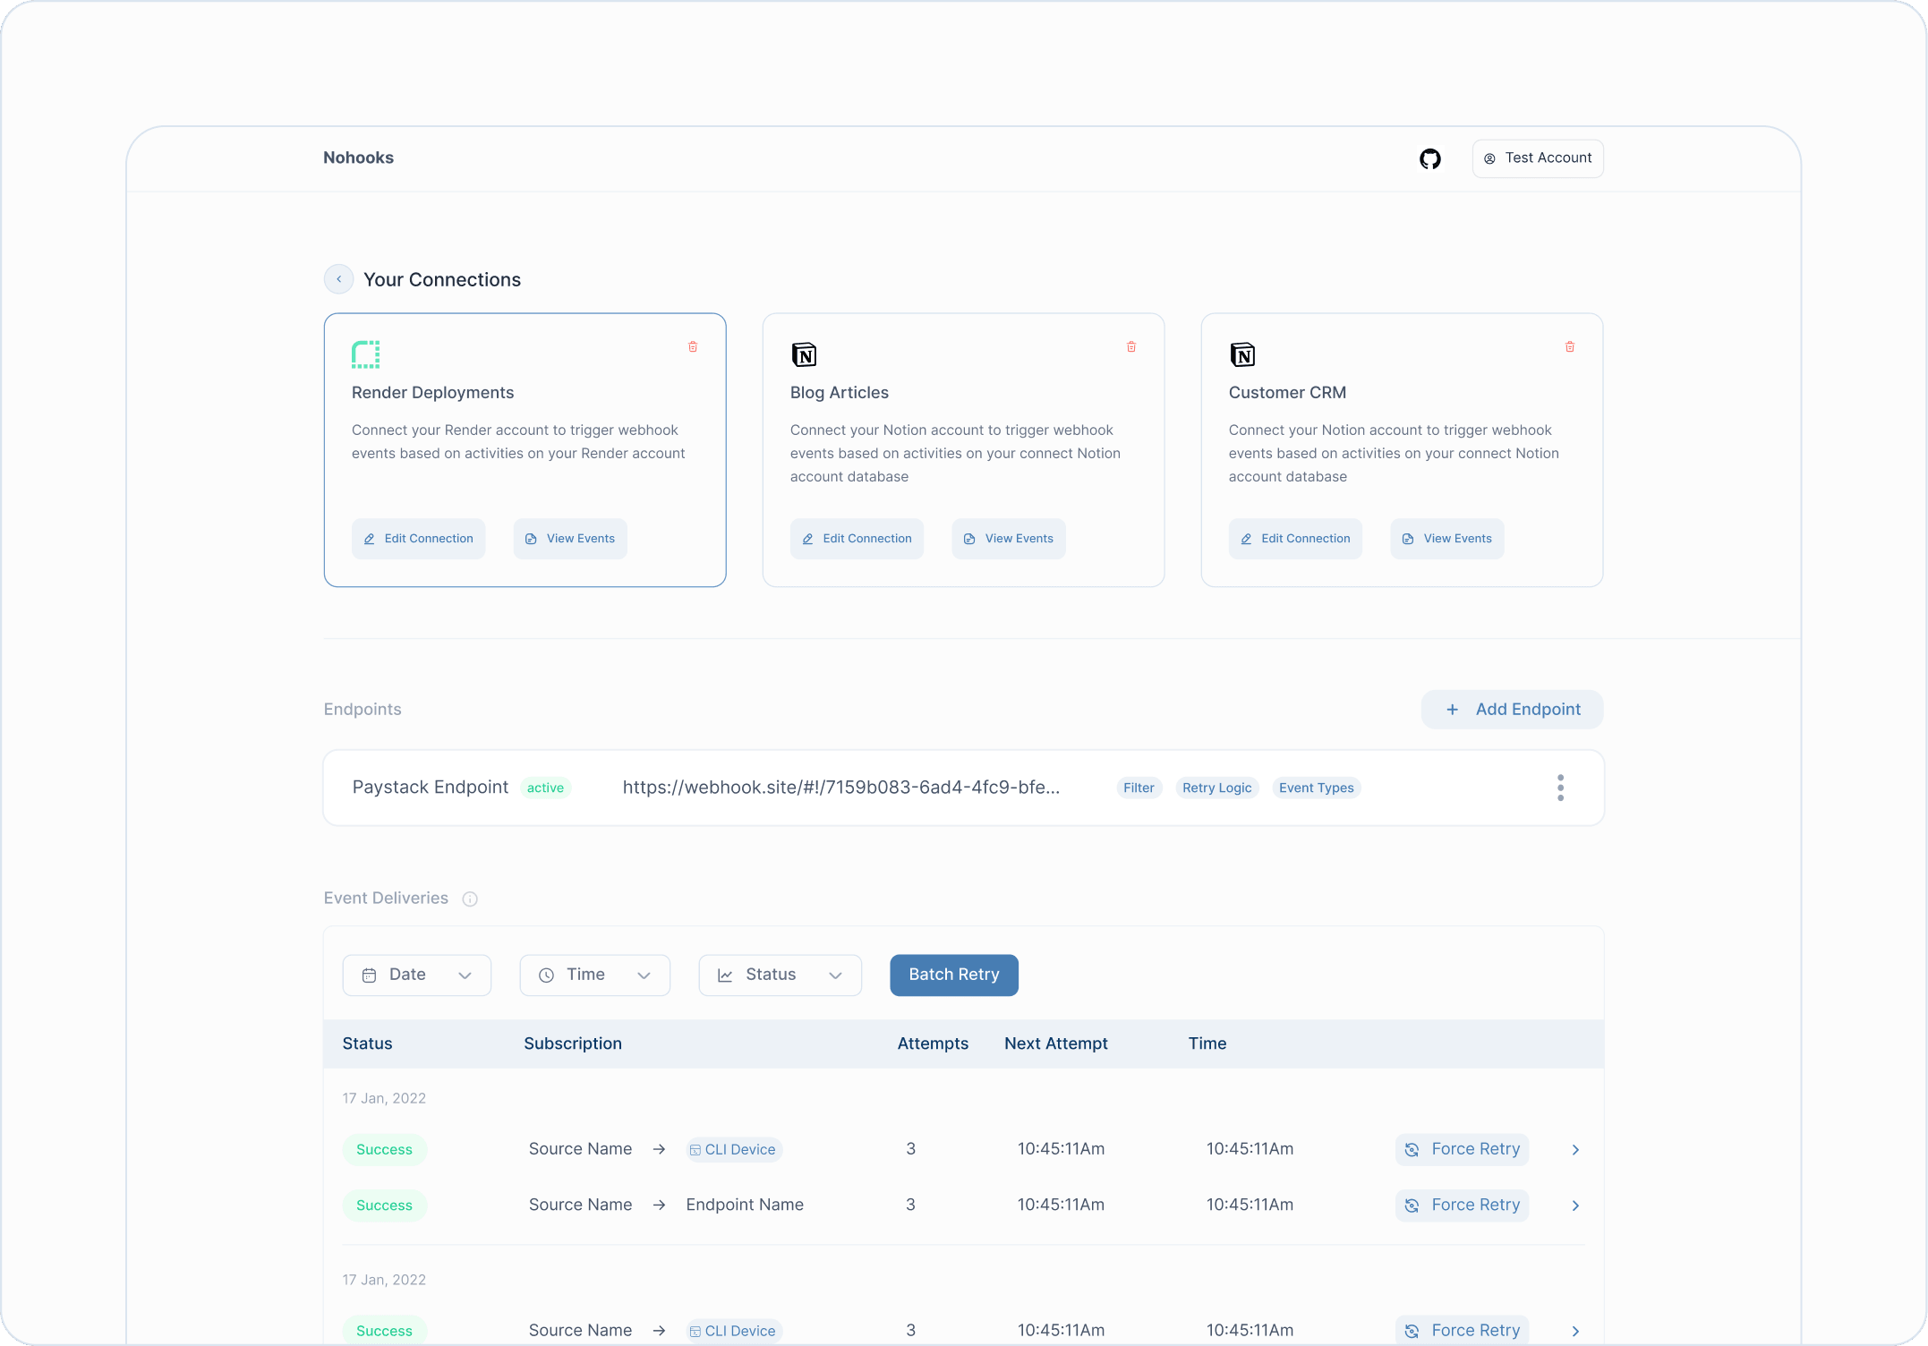Click the Filter icon on Paystack Endpoint

pos(1139,788)
